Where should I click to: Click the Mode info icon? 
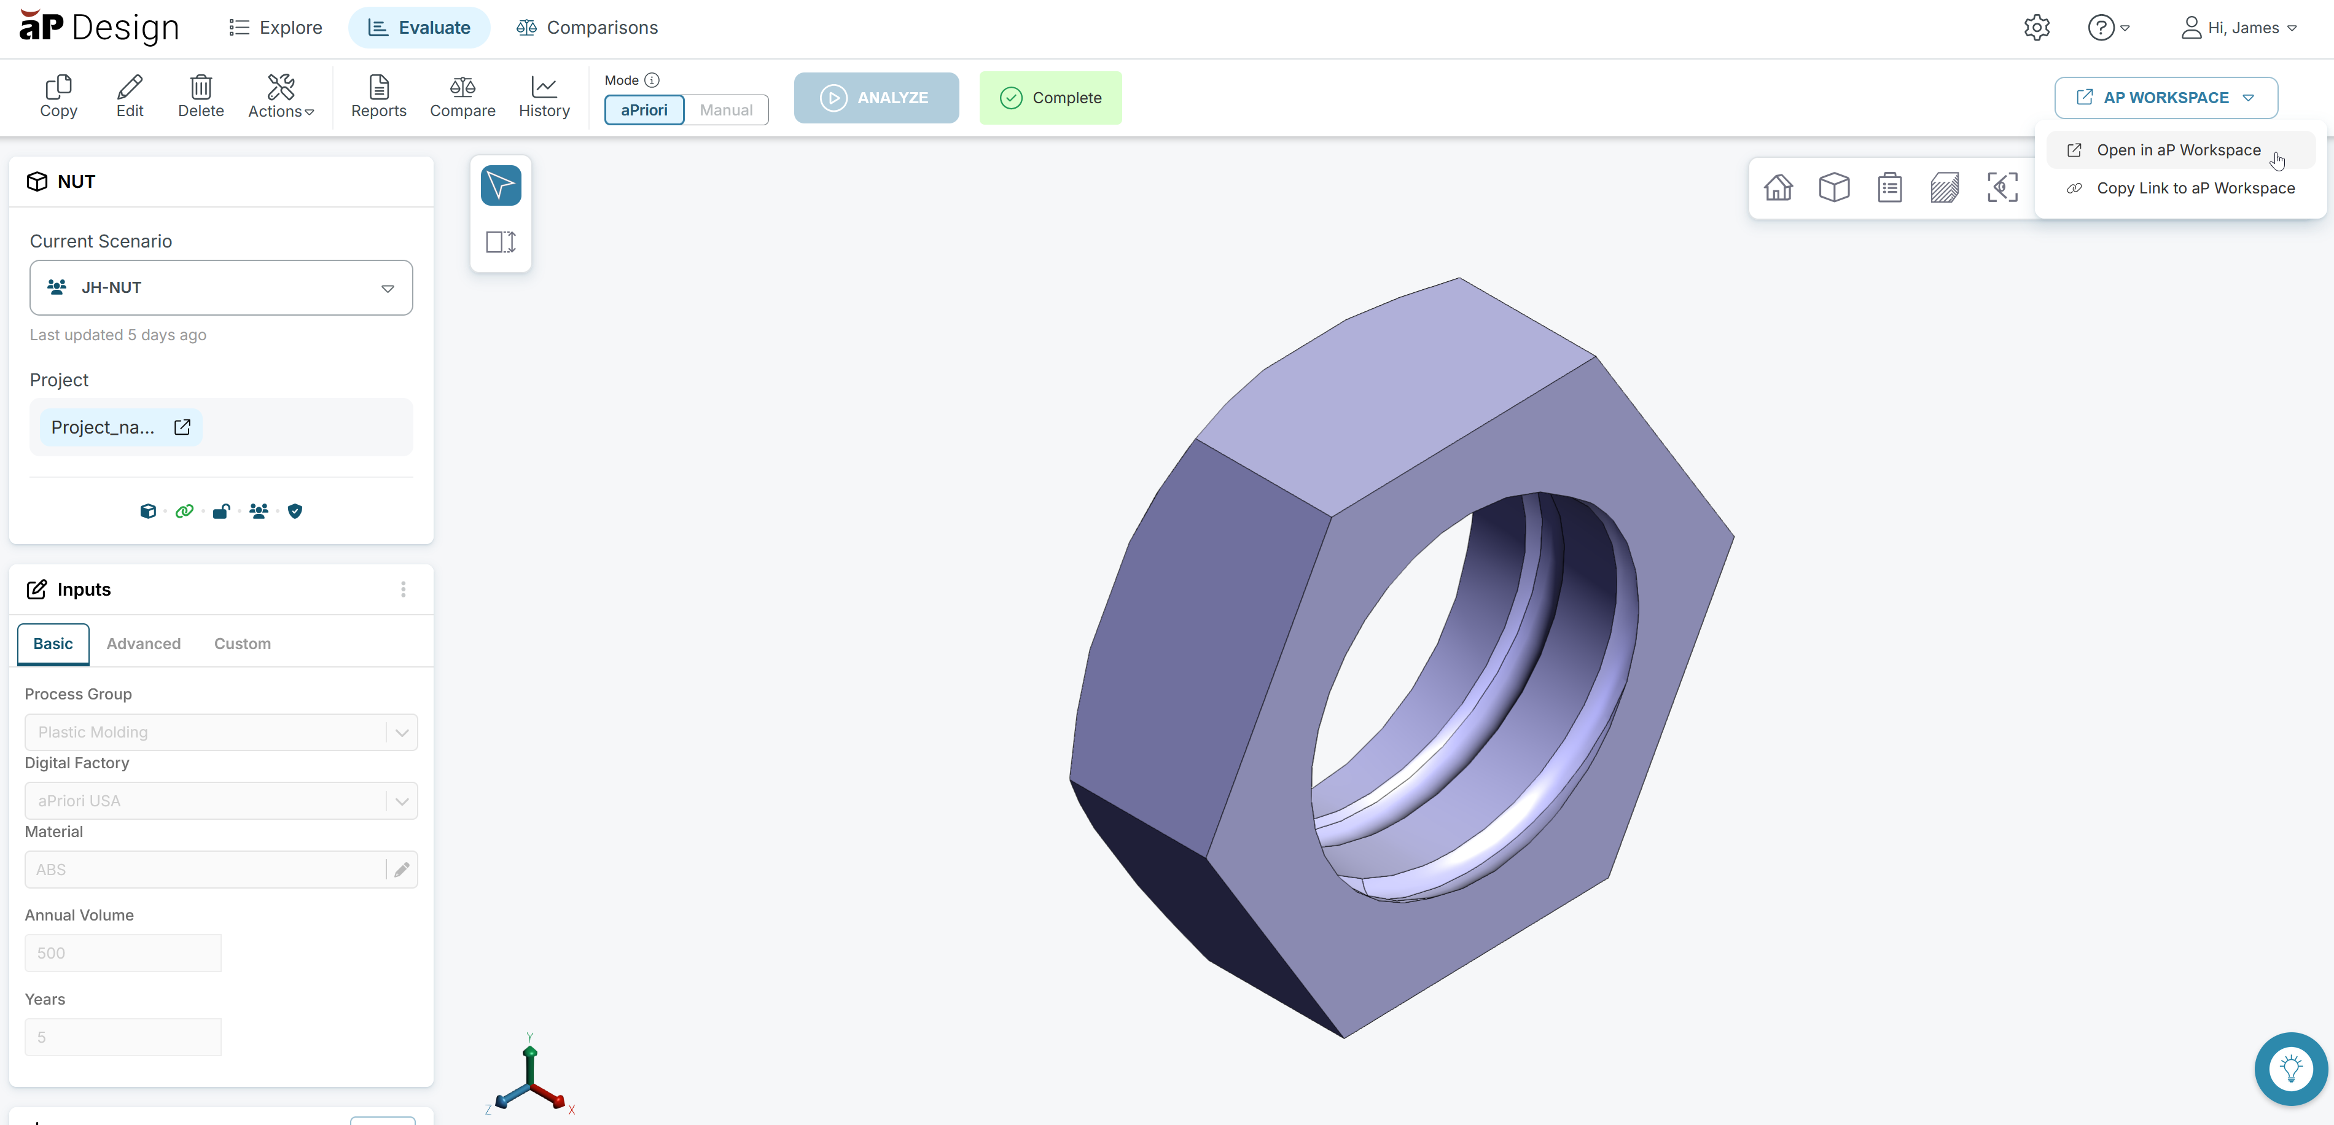pos(652,80)
